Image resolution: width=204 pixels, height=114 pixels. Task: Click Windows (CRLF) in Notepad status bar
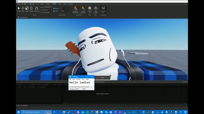tap(74, 89)
